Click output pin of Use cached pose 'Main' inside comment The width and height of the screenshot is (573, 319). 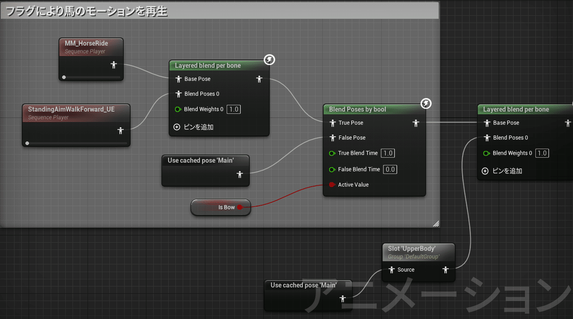240,175
